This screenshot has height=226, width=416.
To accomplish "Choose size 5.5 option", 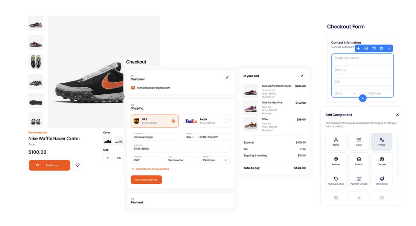I will [x=119, y=158].
